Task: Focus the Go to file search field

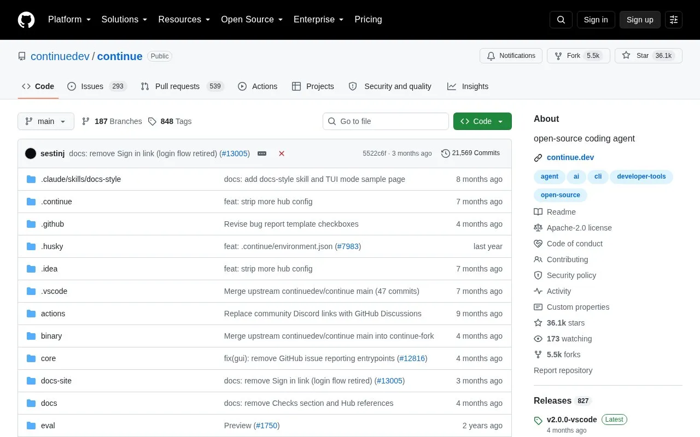Action: point(386,121)
